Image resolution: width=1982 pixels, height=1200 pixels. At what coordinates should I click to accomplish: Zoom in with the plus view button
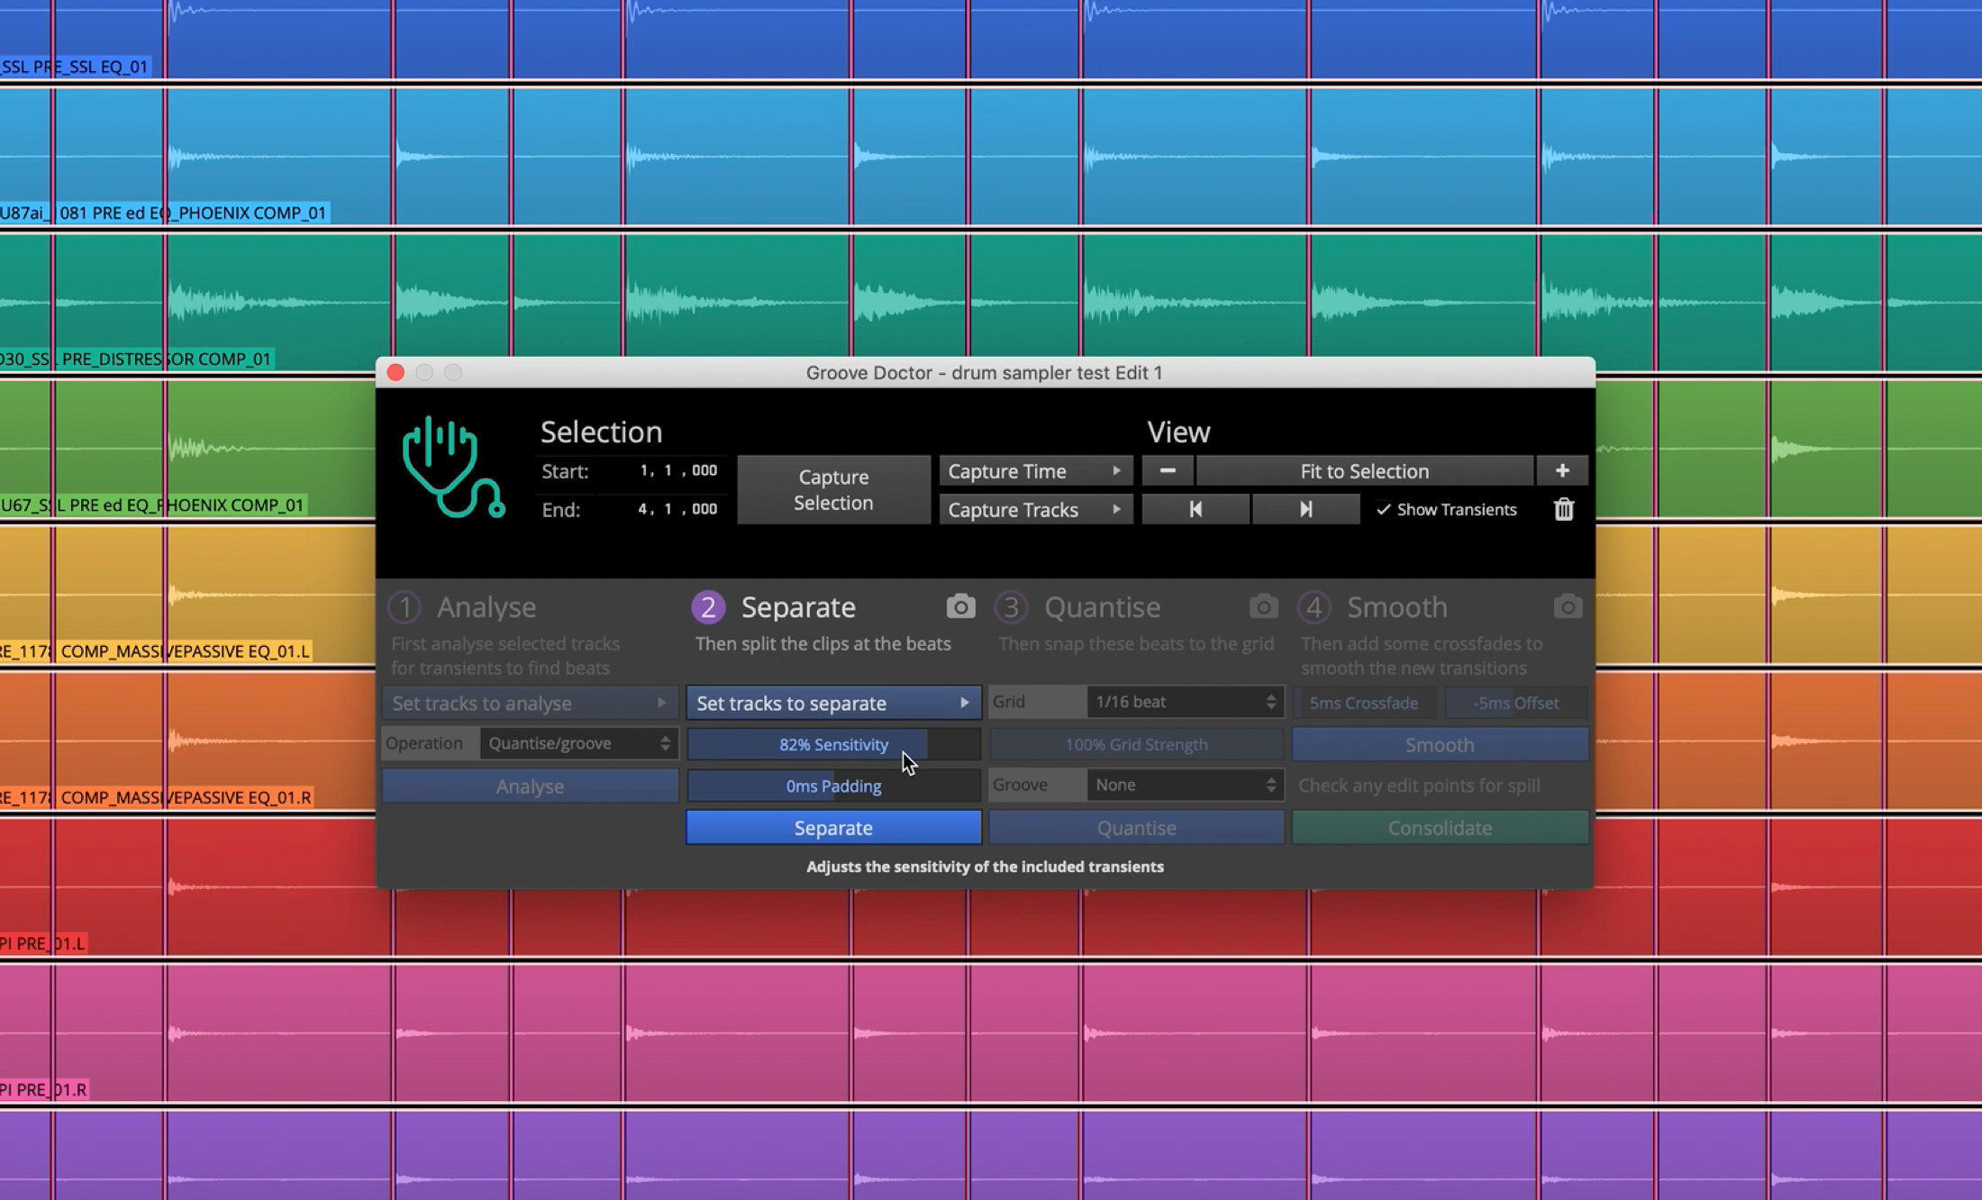pos(1561,471)
